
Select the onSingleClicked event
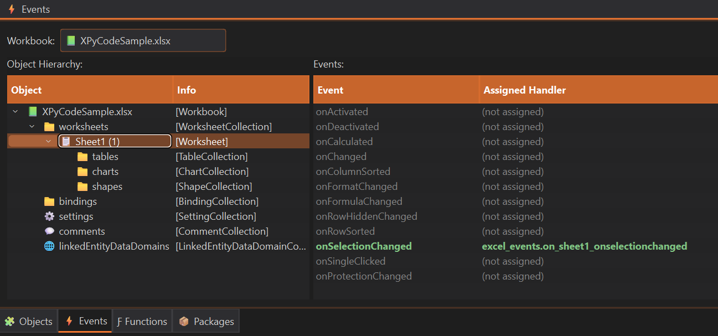[x=350, y=261]
